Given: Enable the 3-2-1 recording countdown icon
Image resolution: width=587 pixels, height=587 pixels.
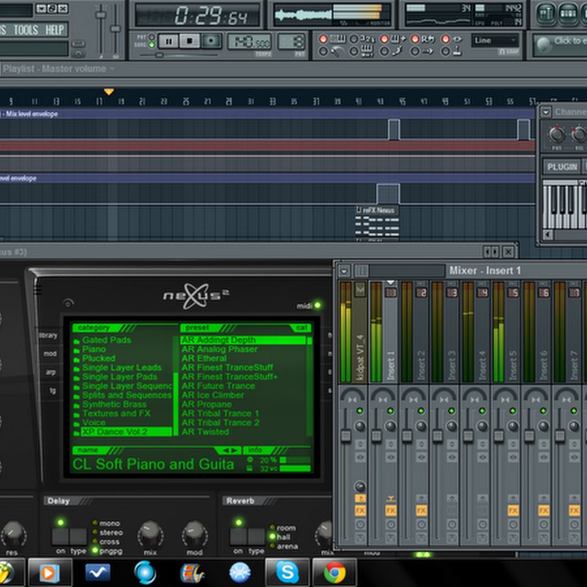Looking at the screenshot, I should 367,39.
